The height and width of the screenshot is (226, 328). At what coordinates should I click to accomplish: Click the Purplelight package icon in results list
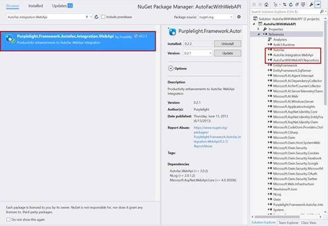coord(10,39)
